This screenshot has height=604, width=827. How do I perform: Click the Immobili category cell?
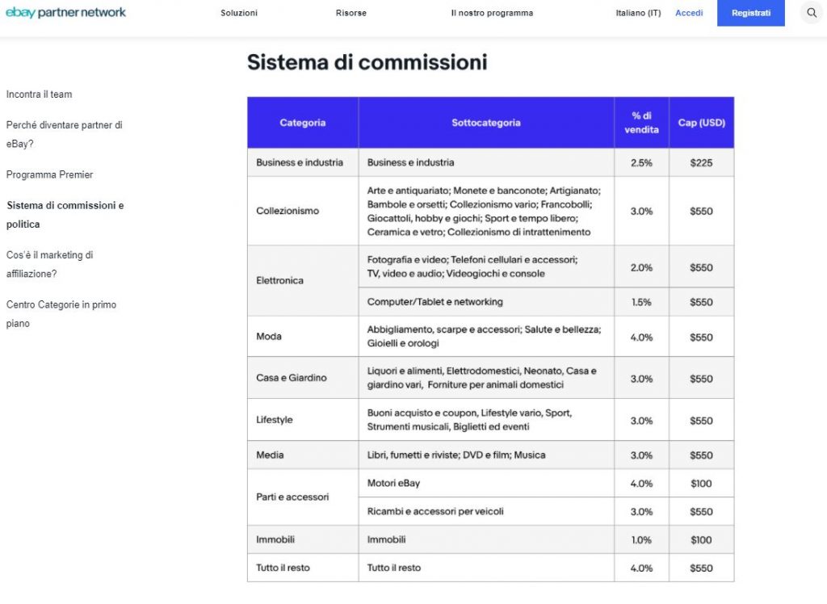303,539
